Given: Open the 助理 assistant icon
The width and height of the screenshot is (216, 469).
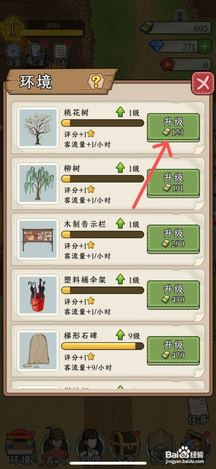Looking at the screenshot, I should tap(90, 446).
